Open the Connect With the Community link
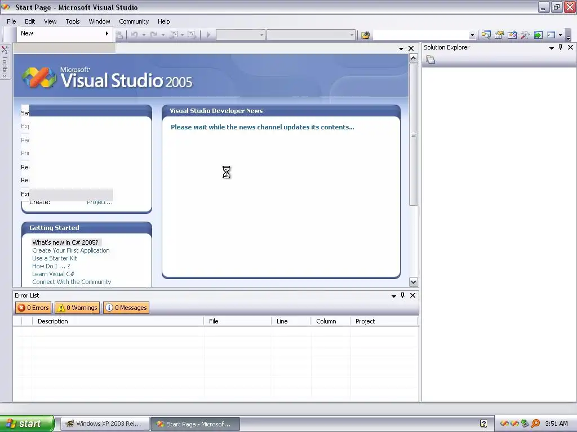Image resolution: width=577 pixels, height=432 pixels. pos(72,282)
